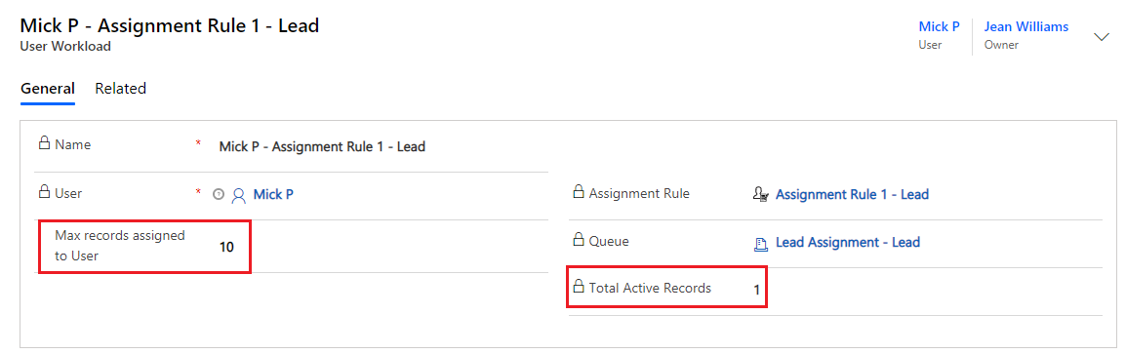Click the queue icon before Lead Assignment

click(x=761, y=244)
